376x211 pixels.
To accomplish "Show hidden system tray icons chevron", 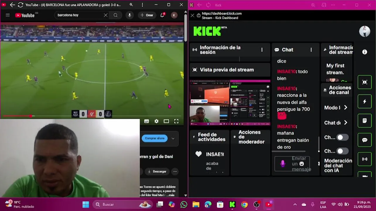I will pos(295,204).
